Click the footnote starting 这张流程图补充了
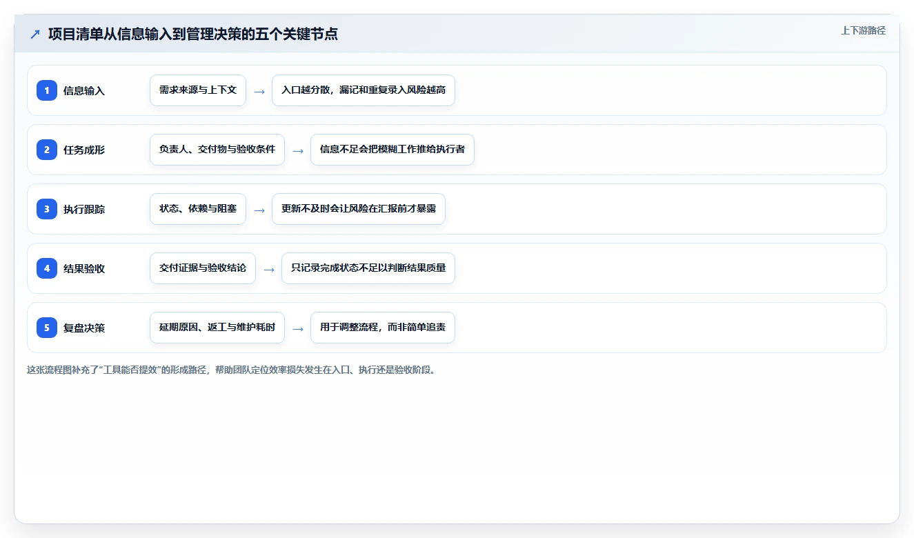Viewport: 914px width, 538px height. pyautogui.click(x=231, y=370)
